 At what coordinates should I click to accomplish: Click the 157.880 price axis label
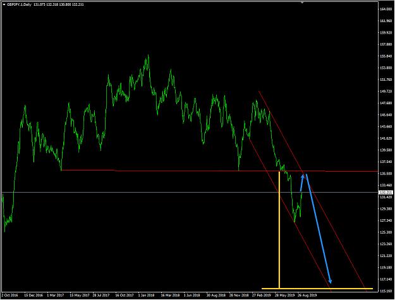[386, 44]
